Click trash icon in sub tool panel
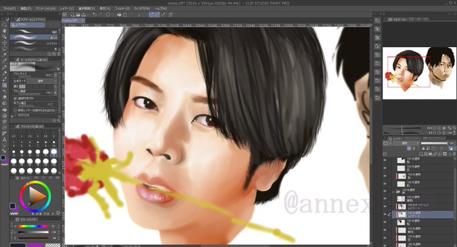This screenshot has height=247, width=457. tap(58, 54)
